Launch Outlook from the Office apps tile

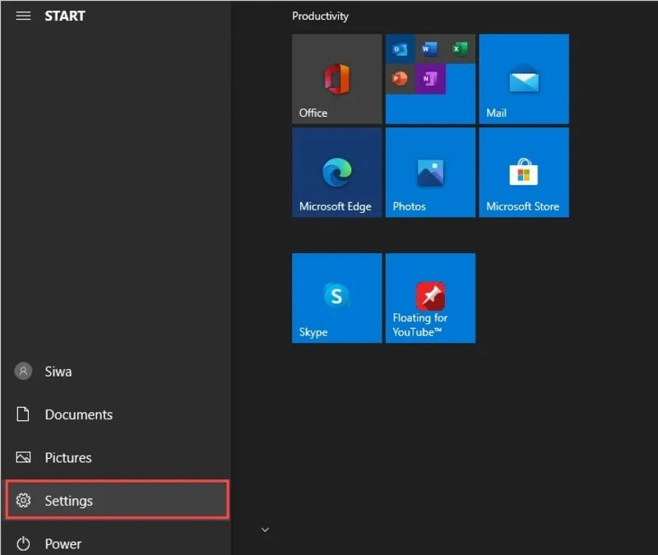(401, 49)
